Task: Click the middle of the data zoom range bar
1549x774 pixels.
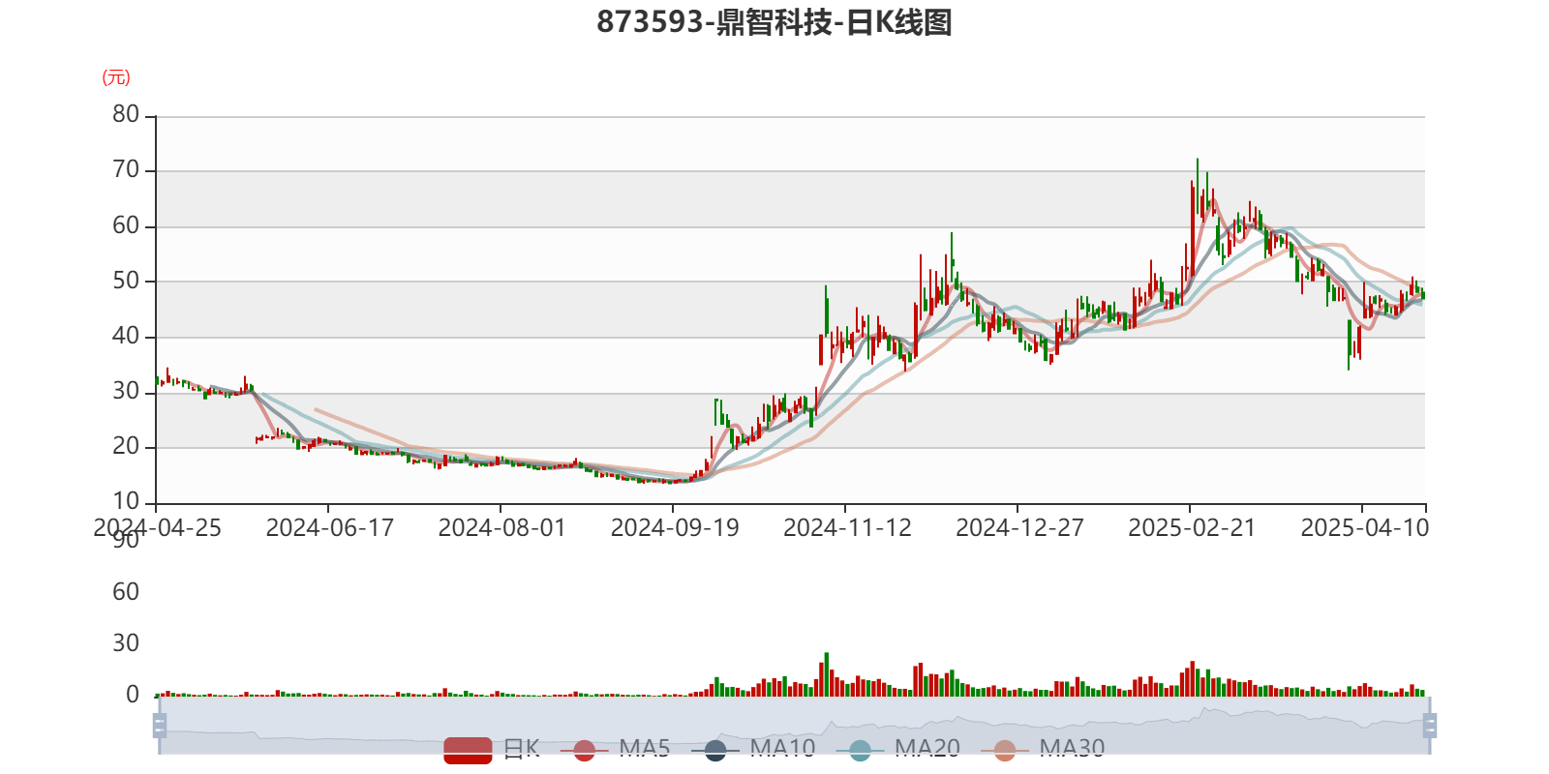Action: [794, 725]
